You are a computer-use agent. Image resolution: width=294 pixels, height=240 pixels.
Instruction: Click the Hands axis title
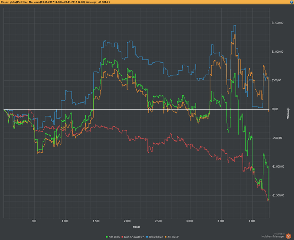[136, 227]
